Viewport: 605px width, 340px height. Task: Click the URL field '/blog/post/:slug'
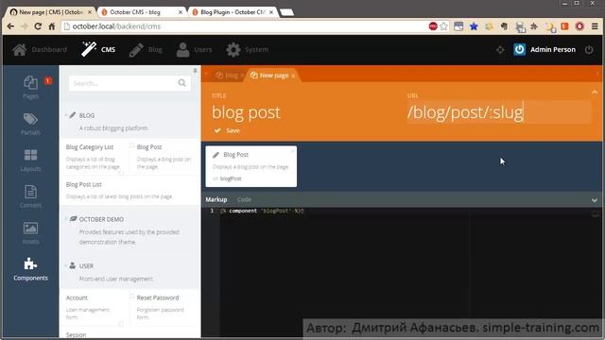pos(498,112)
